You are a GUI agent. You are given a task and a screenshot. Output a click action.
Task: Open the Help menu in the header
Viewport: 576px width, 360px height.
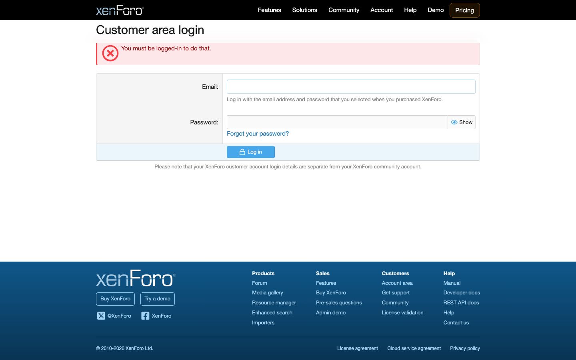[x=410, y=10]
